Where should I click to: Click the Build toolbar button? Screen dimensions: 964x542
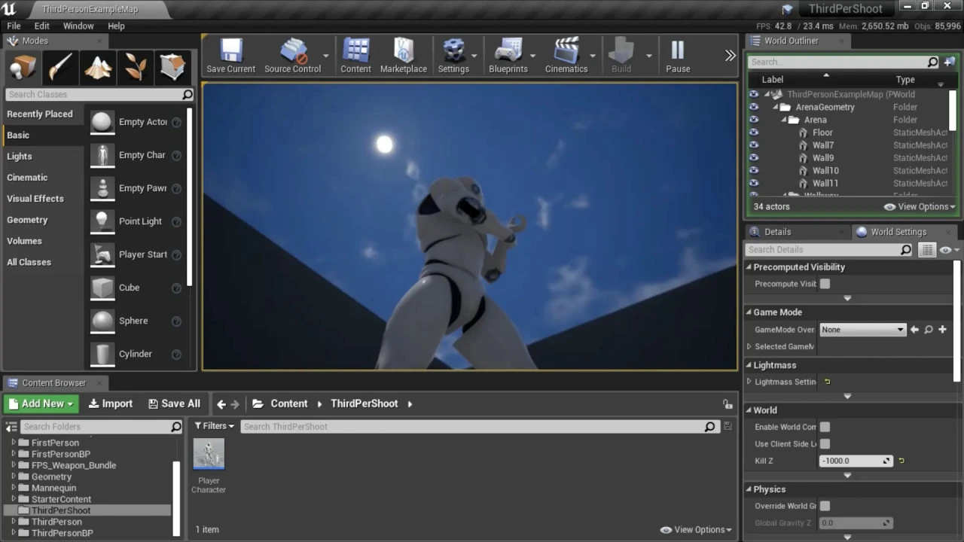pyautogui.click(x=621, y=56)
